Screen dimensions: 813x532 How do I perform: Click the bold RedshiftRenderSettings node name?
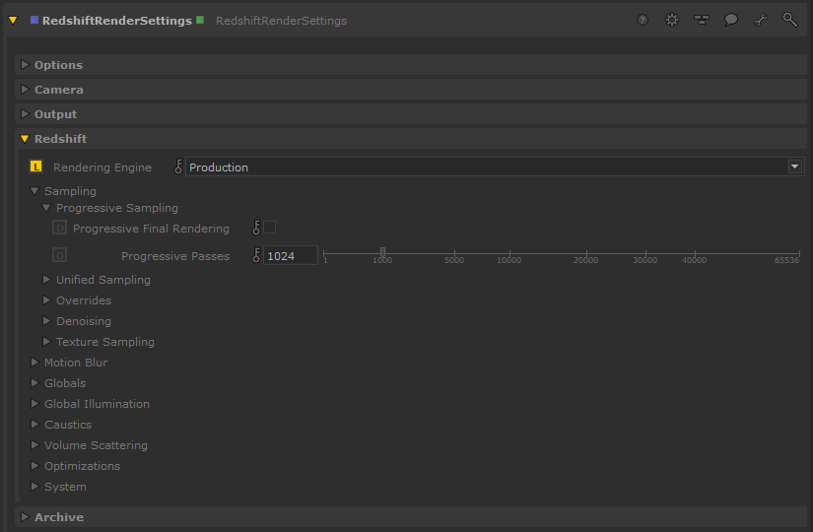pos(117,21)
